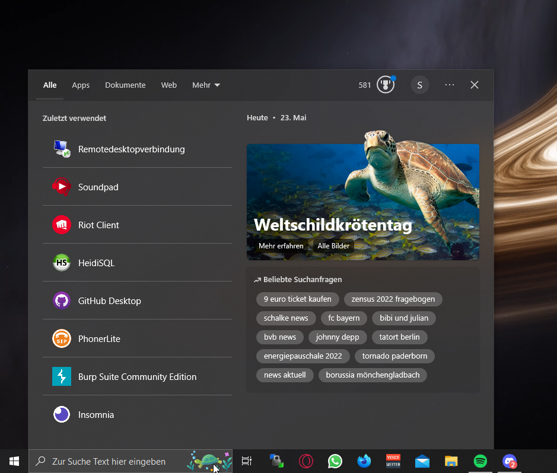Screen dimensions: 557x473
Task: Launch PhonerLite
Action: pyautogui.click(x=99, y=339)
